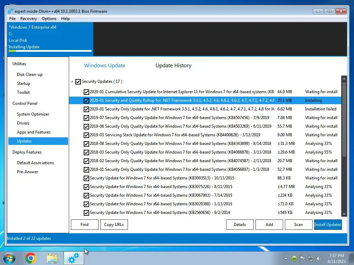Switch to the Update History tab
Image resolution: width=354 pixels, height=265 pixels.
pos(174,65)
